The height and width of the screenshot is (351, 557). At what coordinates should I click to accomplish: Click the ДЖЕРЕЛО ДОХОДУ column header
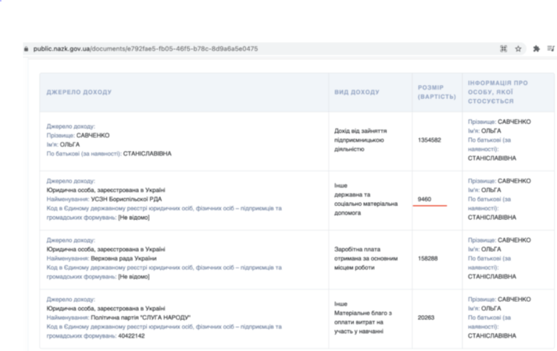pos(79,92)
